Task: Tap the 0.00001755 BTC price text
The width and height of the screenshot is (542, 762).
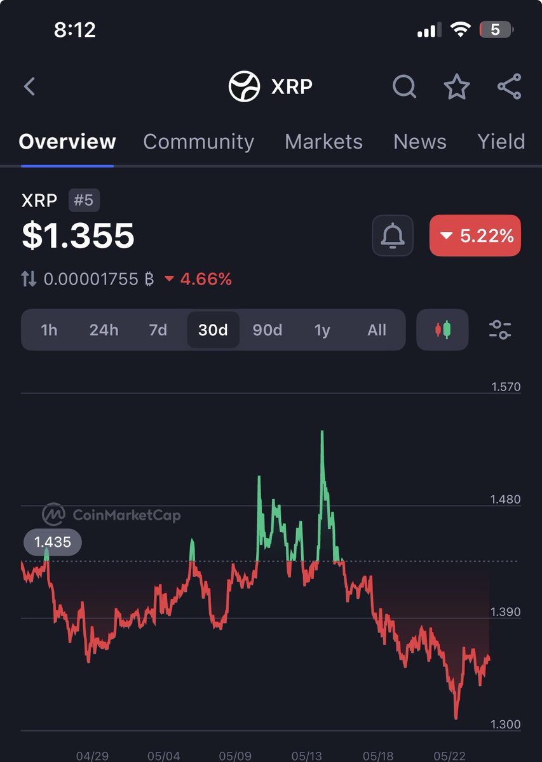Action: [99, 279]
